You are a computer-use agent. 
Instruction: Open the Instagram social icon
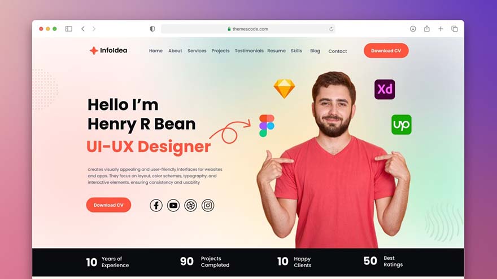coord(208,205)
